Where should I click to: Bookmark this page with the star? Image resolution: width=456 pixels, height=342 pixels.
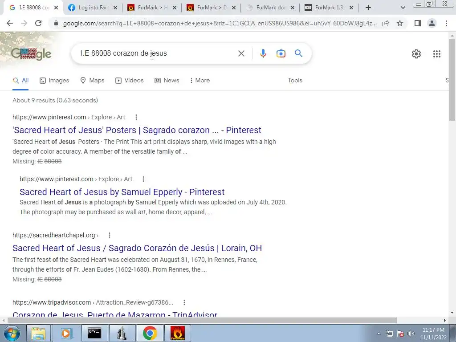tap(400, 23)
